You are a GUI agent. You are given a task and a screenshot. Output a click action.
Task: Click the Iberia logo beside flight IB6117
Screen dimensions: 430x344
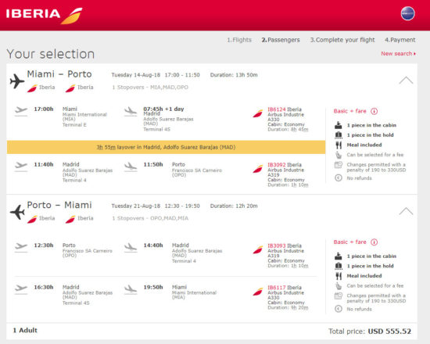pos(258,292)
